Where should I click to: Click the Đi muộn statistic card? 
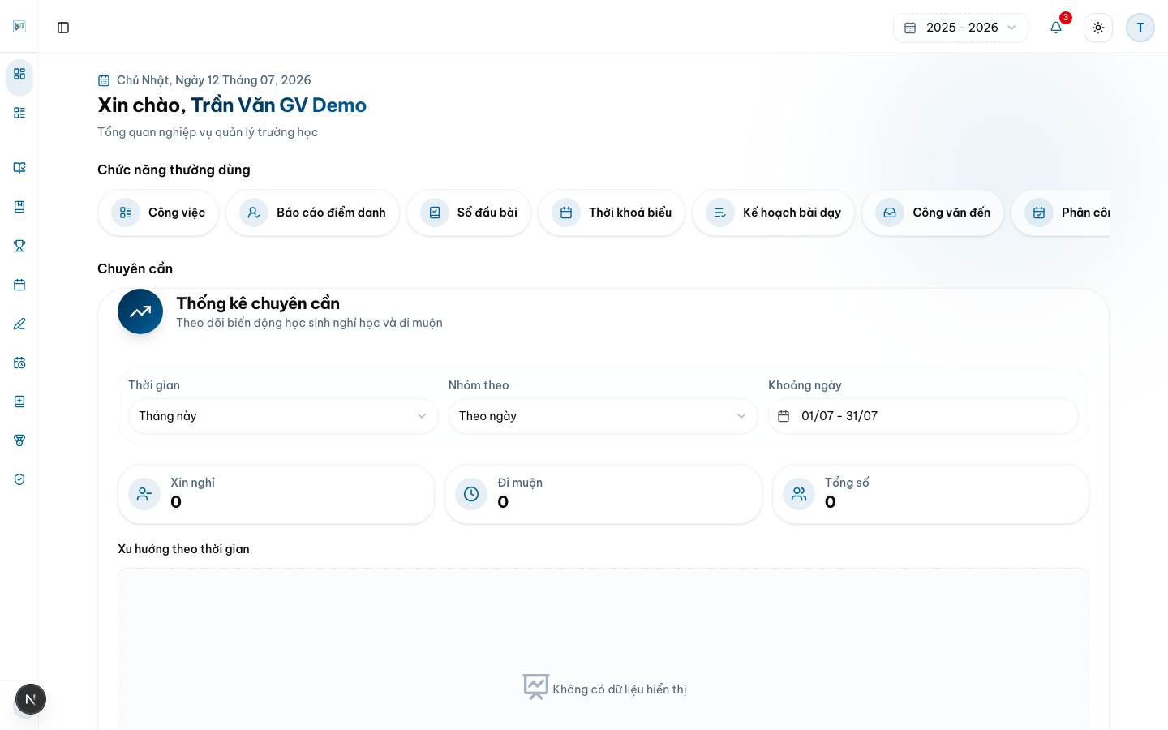tap(603, 494)
